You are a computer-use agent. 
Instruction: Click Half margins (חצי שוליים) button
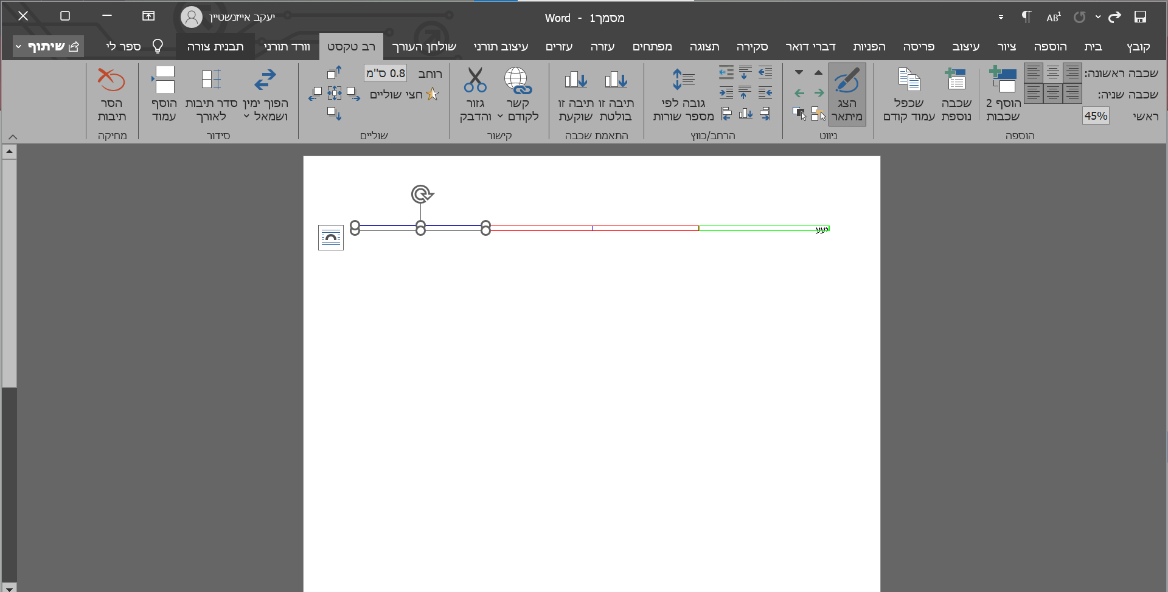click(x=404, y=94)
